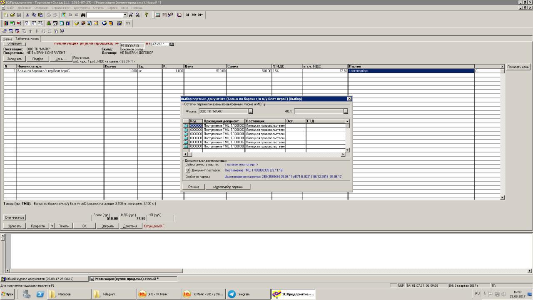Image resolution: width=533 pixels, height=300 pixels.
Task: Click the МОЛ selection ellipsis button
Action: tap(346, 111)
